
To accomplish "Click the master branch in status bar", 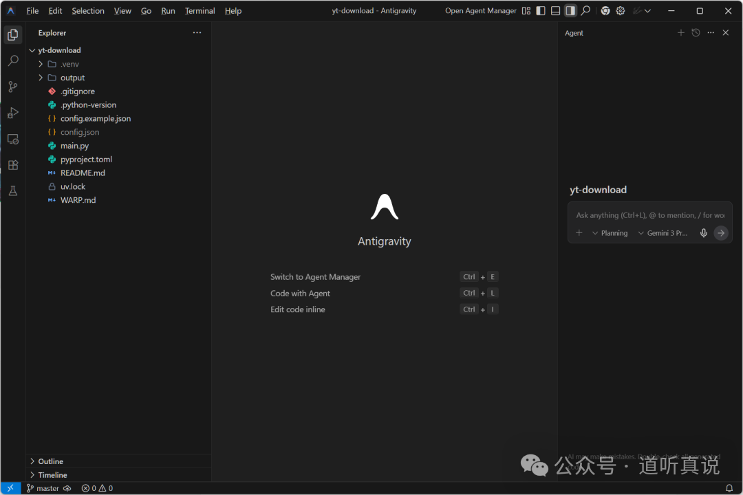I will point(43,488).
